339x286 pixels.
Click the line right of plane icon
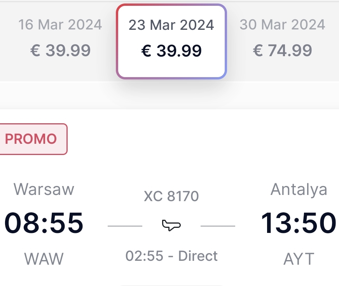click(218, 226)
